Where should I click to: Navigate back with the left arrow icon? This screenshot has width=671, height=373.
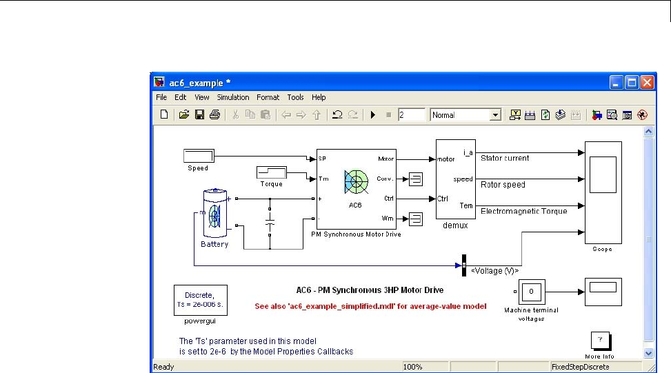click(x=286, y=114)
